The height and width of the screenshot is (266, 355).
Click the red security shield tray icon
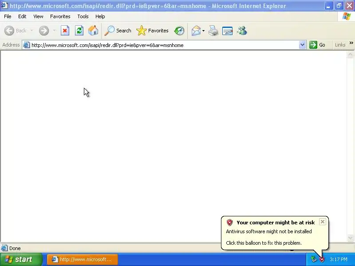coord(322,259)
